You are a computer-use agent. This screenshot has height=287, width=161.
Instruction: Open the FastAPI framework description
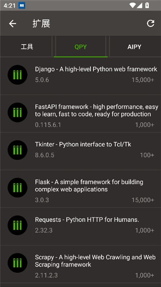[x=97, y=110]
